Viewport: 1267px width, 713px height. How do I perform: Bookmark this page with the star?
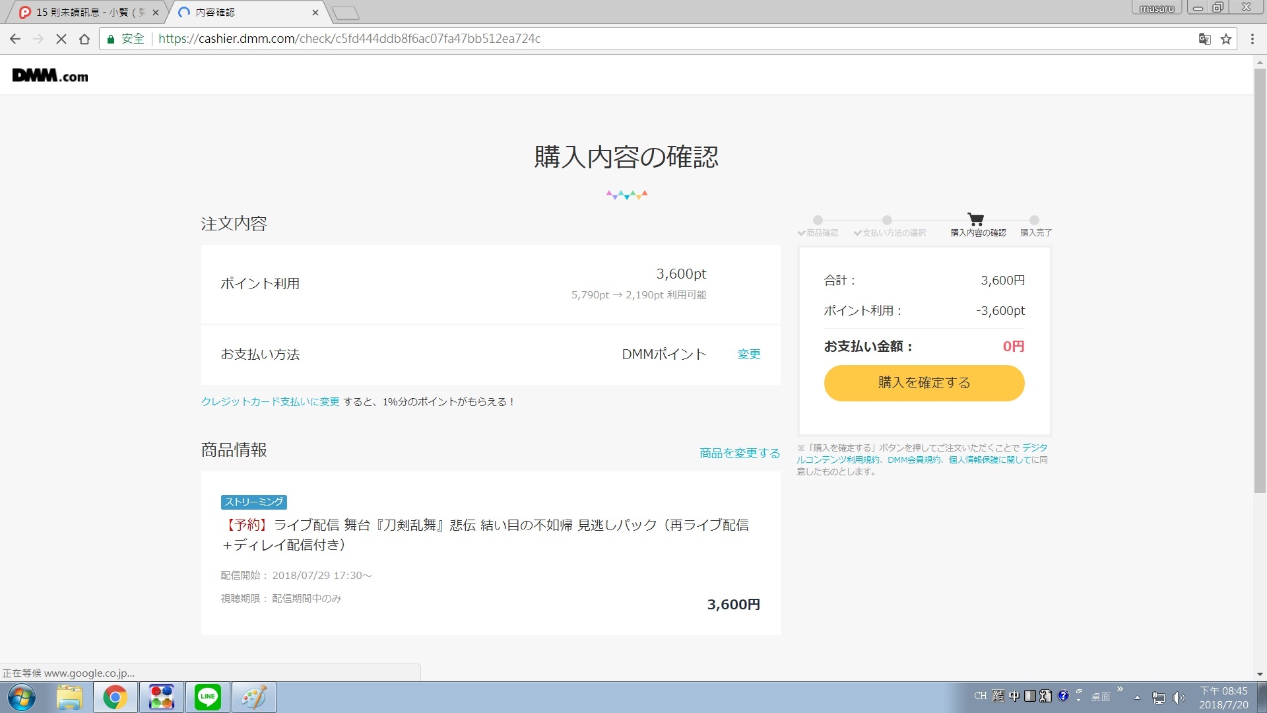[x=1226, y=39]
